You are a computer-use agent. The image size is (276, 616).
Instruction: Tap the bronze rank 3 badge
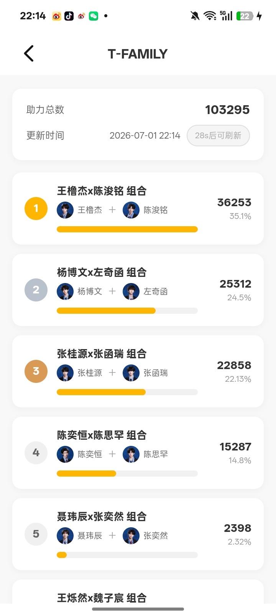pos(36,371)
